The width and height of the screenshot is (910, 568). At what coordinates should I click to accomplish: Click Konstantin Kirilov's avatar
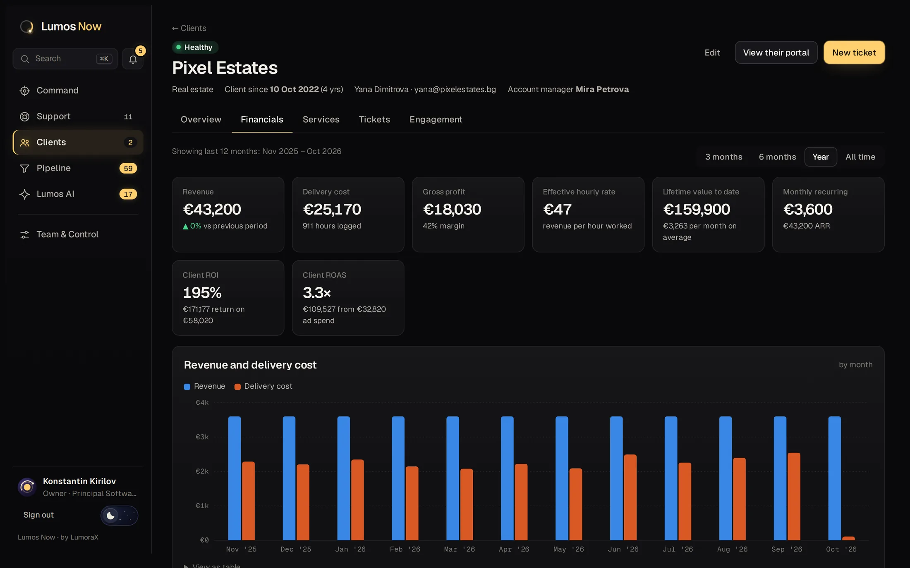pos(27,487)
